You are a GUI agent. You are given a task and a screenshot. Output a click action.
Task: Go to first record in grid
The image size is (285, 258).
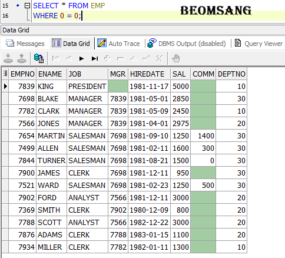[55, 58]
